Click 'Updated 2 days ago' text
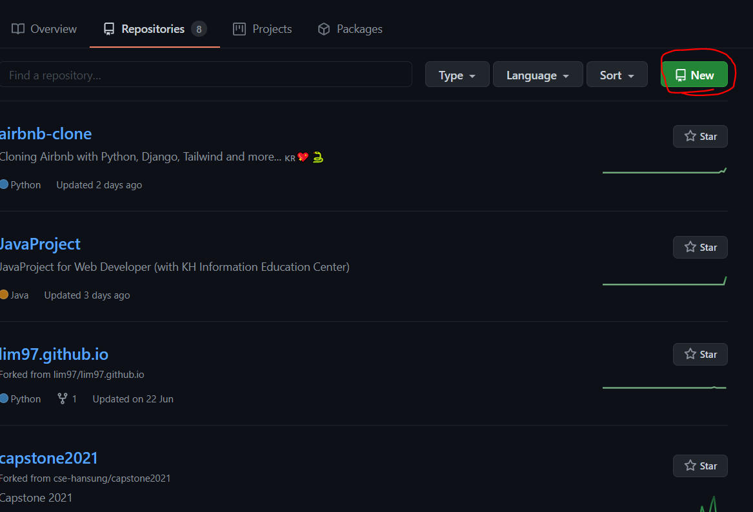This screenshot has width=753, height=512. (x=99, y=184)
